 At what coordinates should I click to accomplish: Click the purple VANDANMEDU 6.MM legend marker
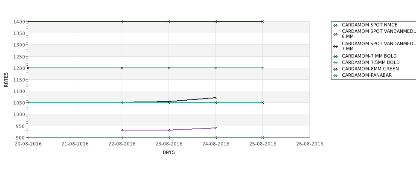coord(336,34)
